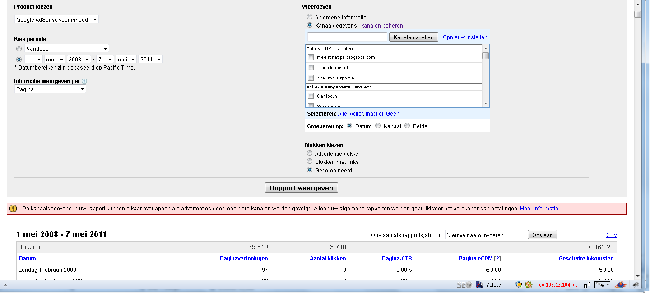Click the channel list scroll down arrow
This screenshot has height=293, width=650.
pos(486,104)
